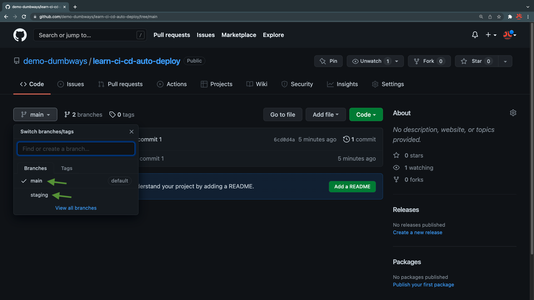This screenshot has width=534, height=300.
Task: Click the GitHub Octocat logo
Action: pos(20,35)
